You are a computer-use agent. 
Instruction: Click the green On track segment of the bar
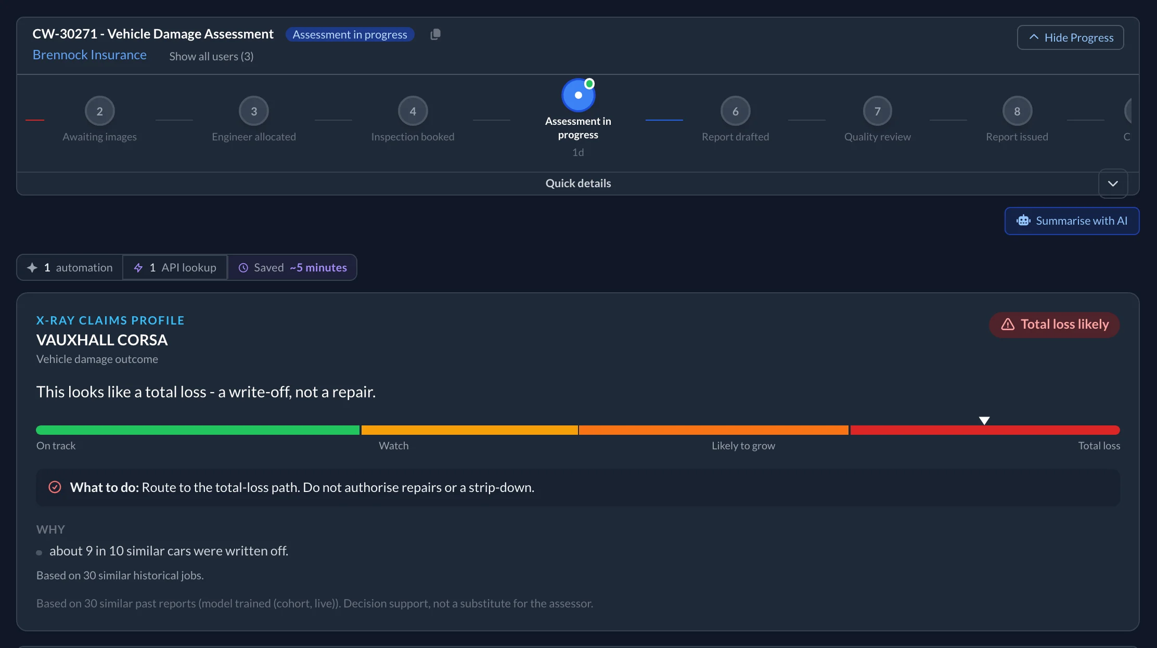[198, 430]
